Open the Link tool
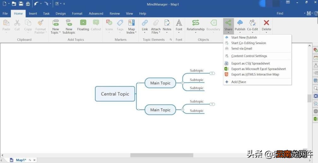The height and width of the screenshot is (163, 318). [x=144, y=23]
